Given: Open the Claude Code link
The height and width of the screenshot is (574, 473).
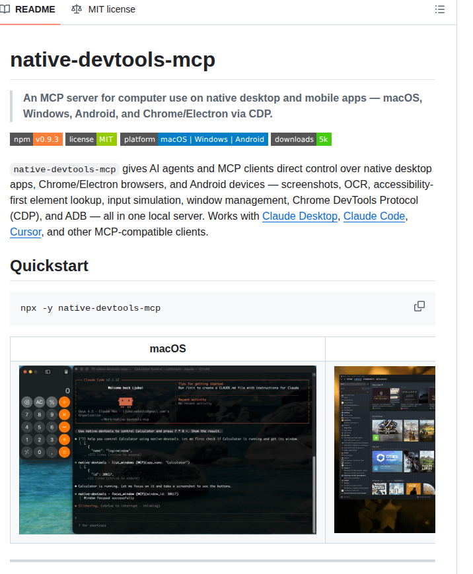Looking at the screenshot, I should 374,216.
